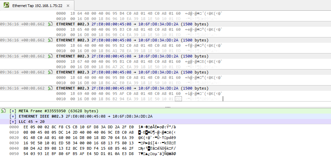Select hex line containing B6 AC E0 EA
331x156 pixels.
tap(139, 83)
